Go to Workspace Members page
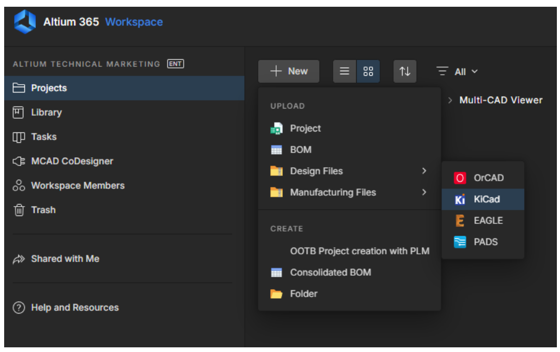 (77, 186)
